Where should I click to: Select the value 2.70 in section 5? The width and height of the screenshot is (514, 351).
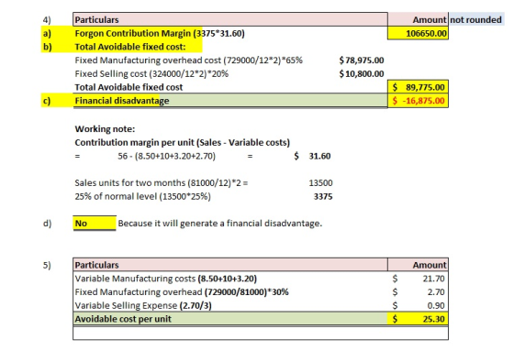436,292
